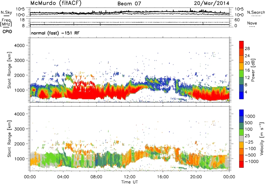Click the 18 tick on frequency axis
265x184 pixels.
click(x=22, y=20)
